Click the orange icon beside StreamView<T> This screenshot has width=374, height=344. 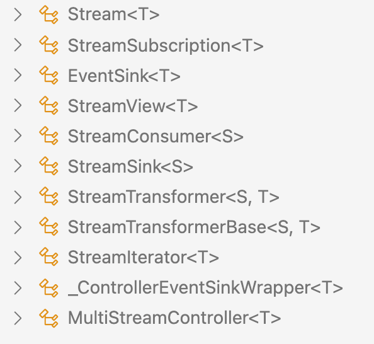point(48,106)
